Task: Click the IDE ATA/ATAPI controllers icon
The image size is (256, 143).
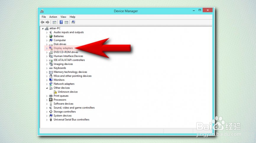Action: click(x=51, y=60)
